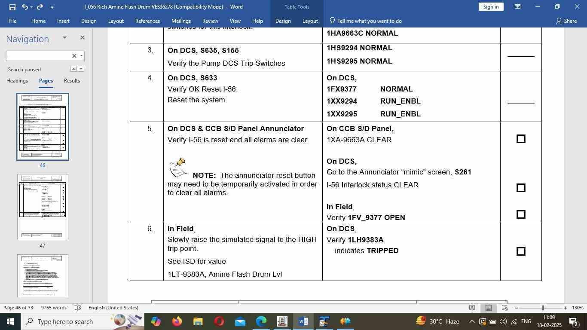This screenshot has height=330, width=587.
Task: Open the Mail app from the taskbar
Action: coord(240,321)
